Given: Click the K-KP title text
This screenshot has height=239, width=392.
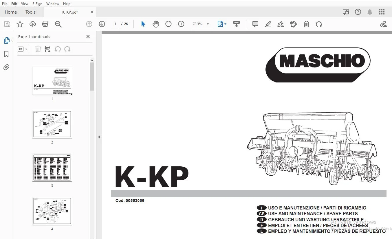Looking at the screenshot, I should [x=152, y=177].
